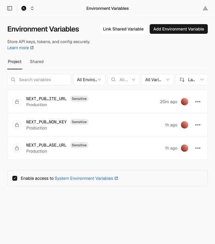215x244 pixels.
Task: Click Sensitive badge on NEXT_PUB…NON_KEY
Action: [79, 122]
